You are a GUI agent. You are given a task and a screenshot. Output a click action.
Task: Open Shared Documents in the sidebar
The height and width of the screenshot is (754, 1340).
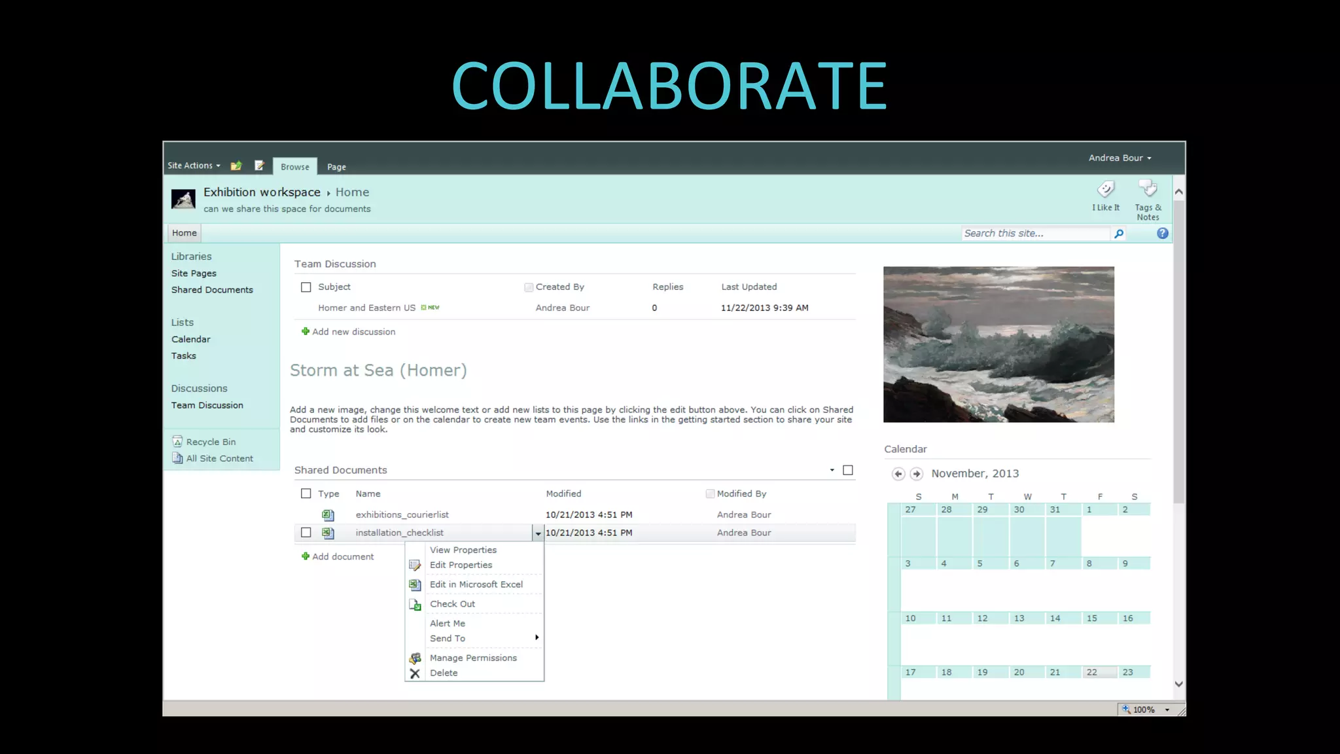(212, 290)
